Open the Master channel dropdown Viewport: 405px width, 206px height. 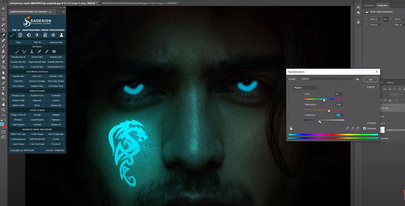click(x=306, y=88)
